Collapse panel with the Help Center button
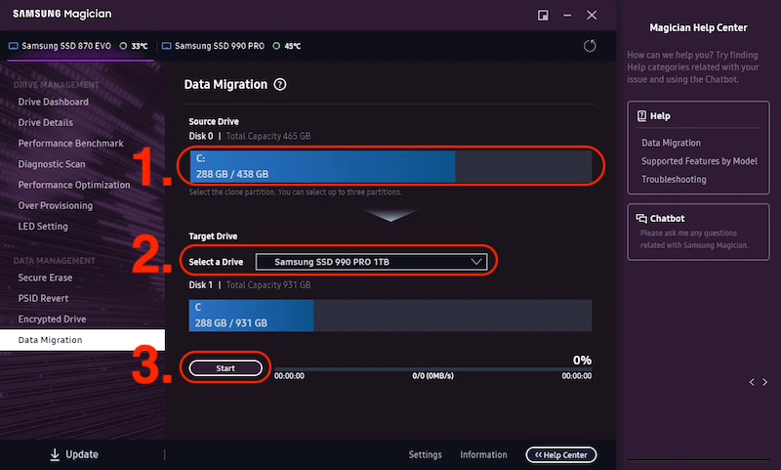 point(560,454)
